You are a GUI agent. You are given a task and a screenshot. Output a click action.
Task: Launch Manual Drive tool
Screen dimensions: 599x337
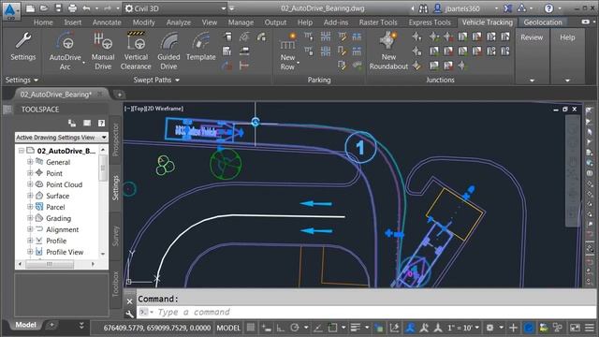point(103,51)
